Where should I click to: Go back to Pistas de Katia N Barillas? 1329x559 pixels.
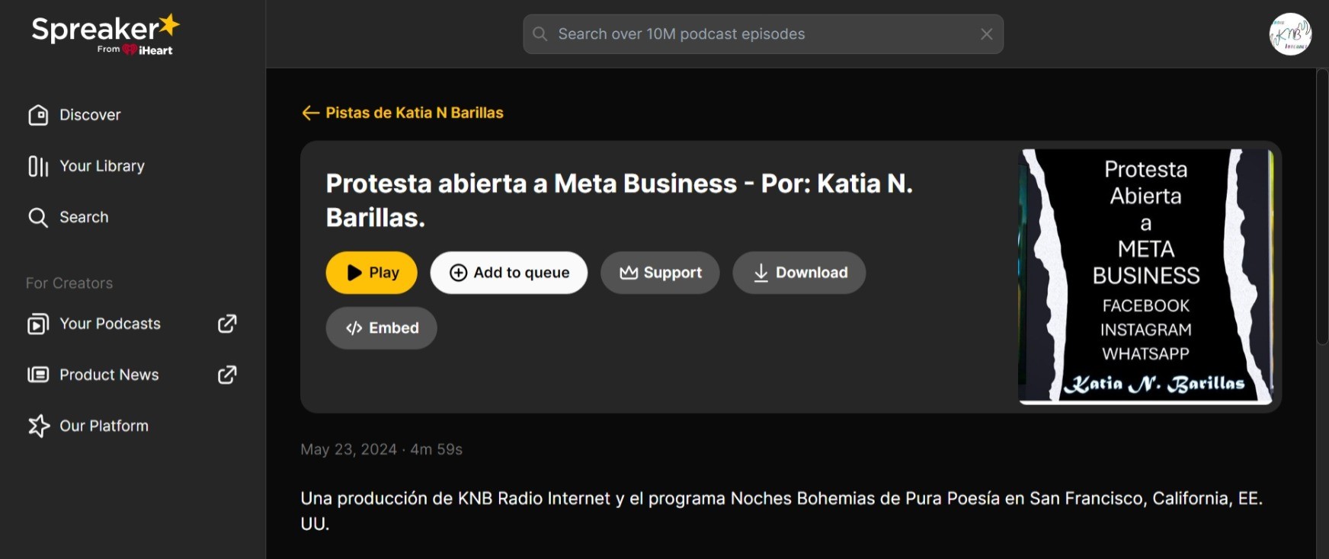pyautogui.click(x=402, y=113)
